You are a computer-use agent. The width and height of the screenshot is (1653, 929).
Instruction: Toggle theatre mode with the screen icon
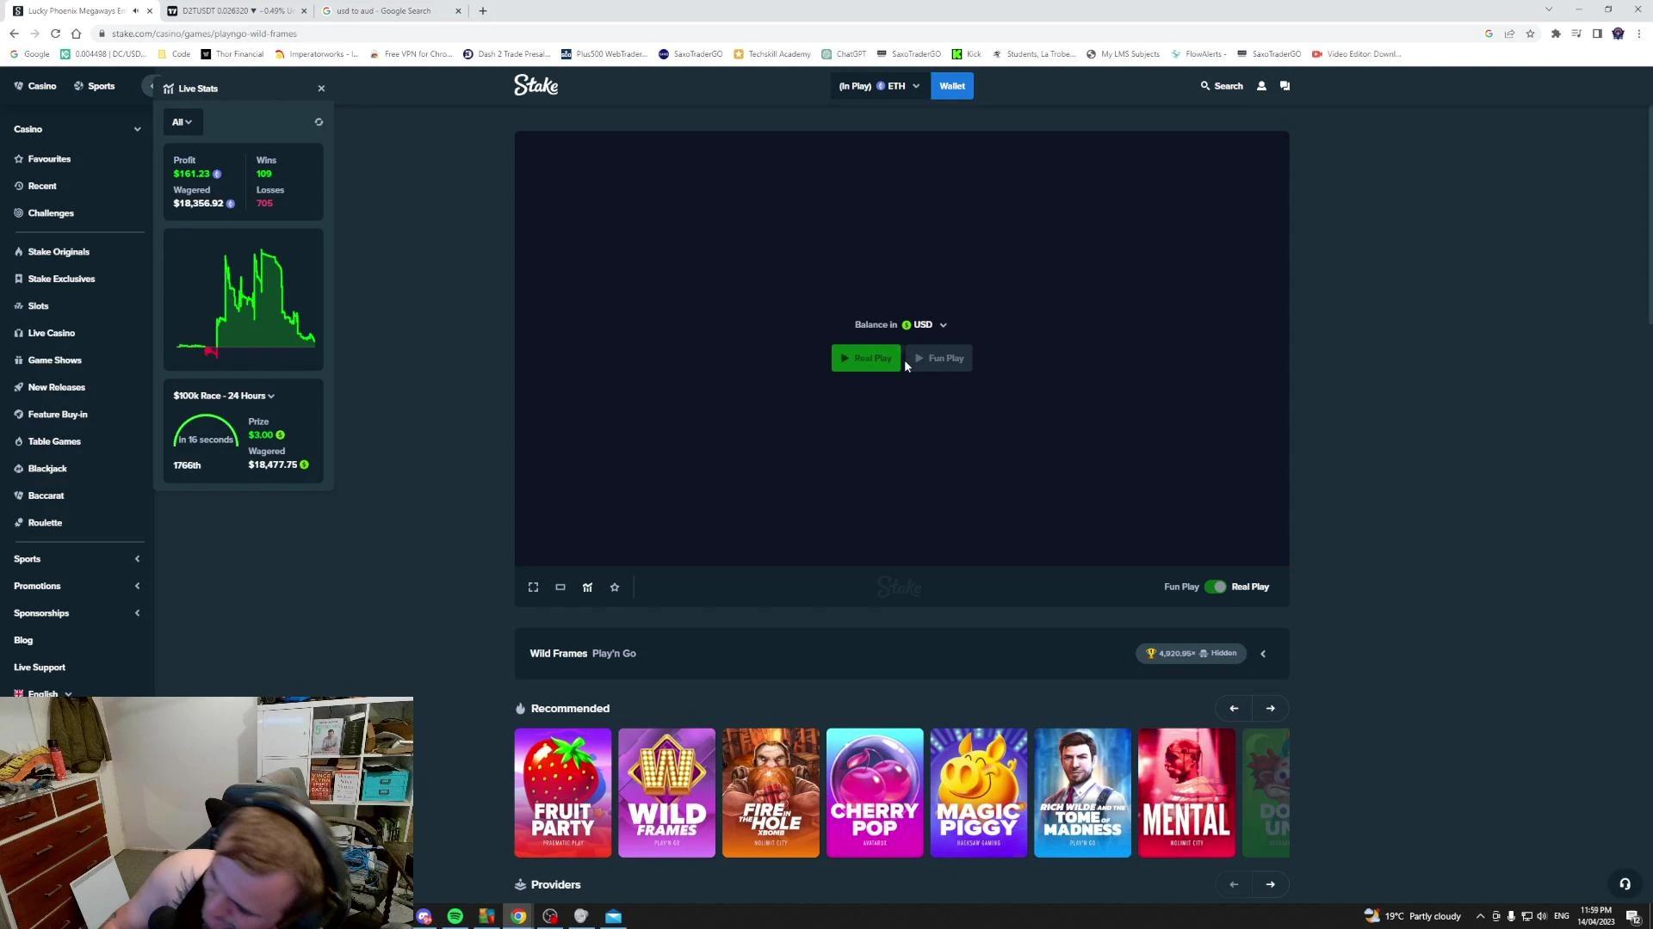[560, 587]
